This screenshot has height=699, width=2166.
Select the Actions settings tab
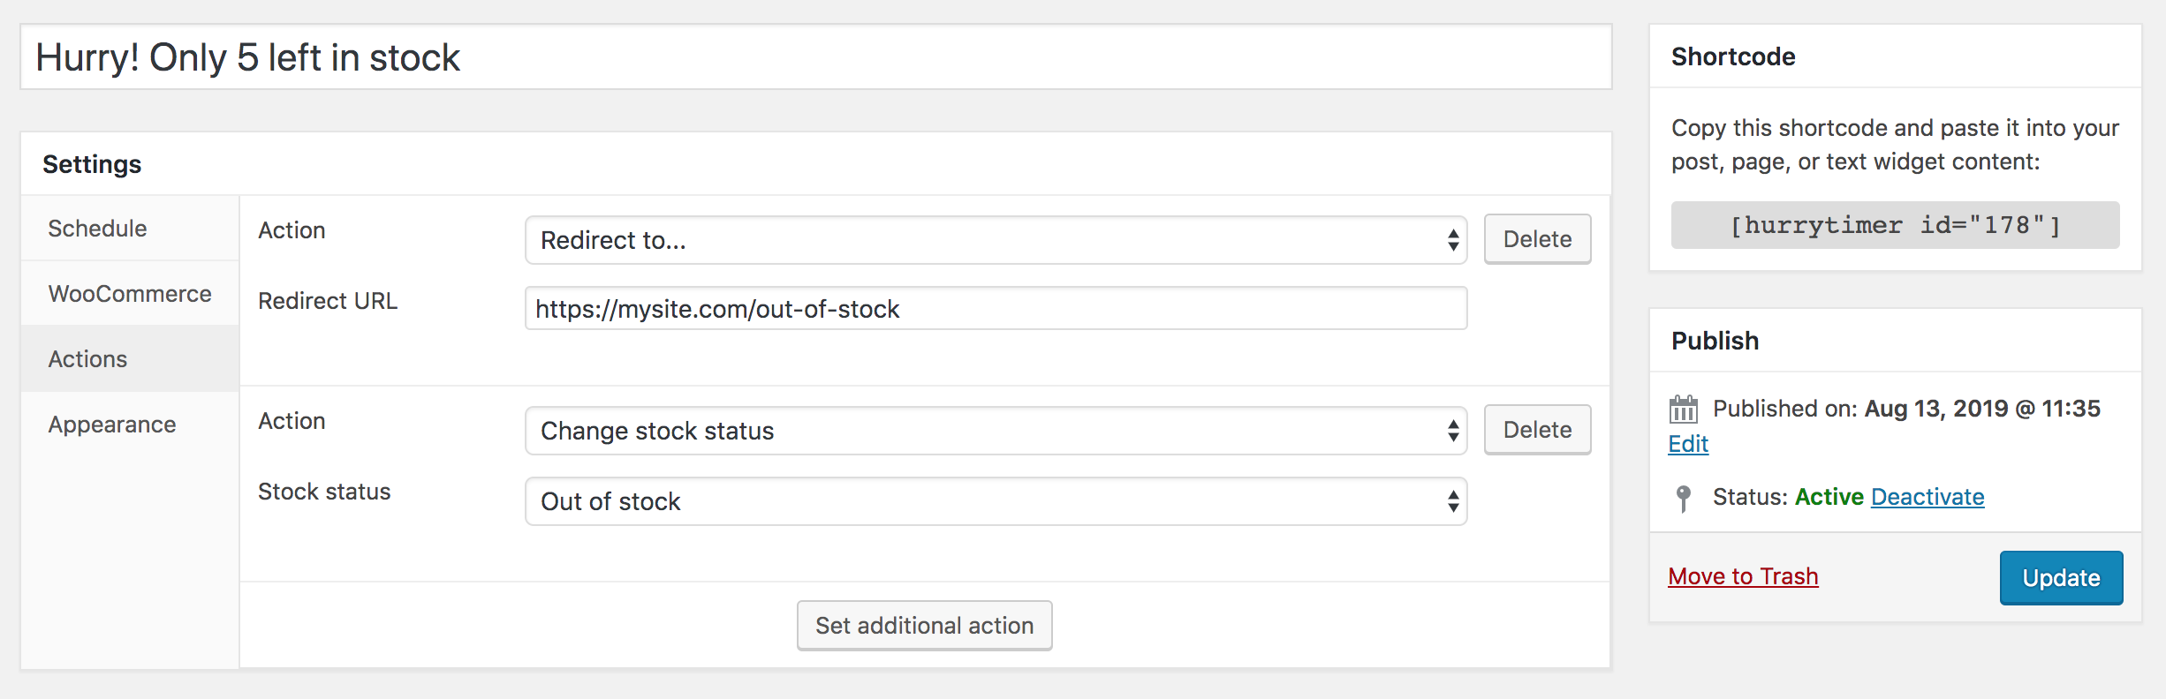coord(87,359)
